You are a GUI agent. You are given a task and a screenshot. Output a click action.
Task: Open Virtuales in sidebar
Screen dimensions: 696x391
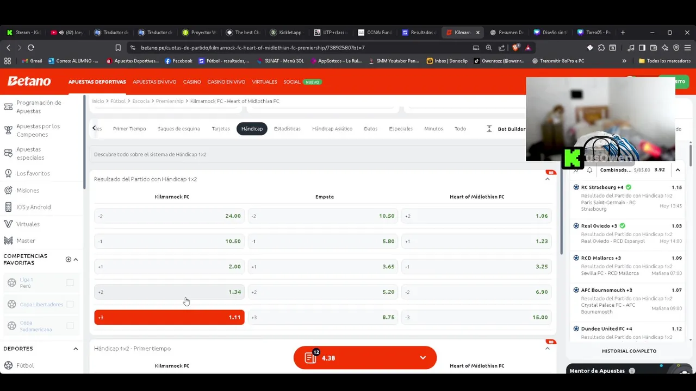[x=28, y=224]
